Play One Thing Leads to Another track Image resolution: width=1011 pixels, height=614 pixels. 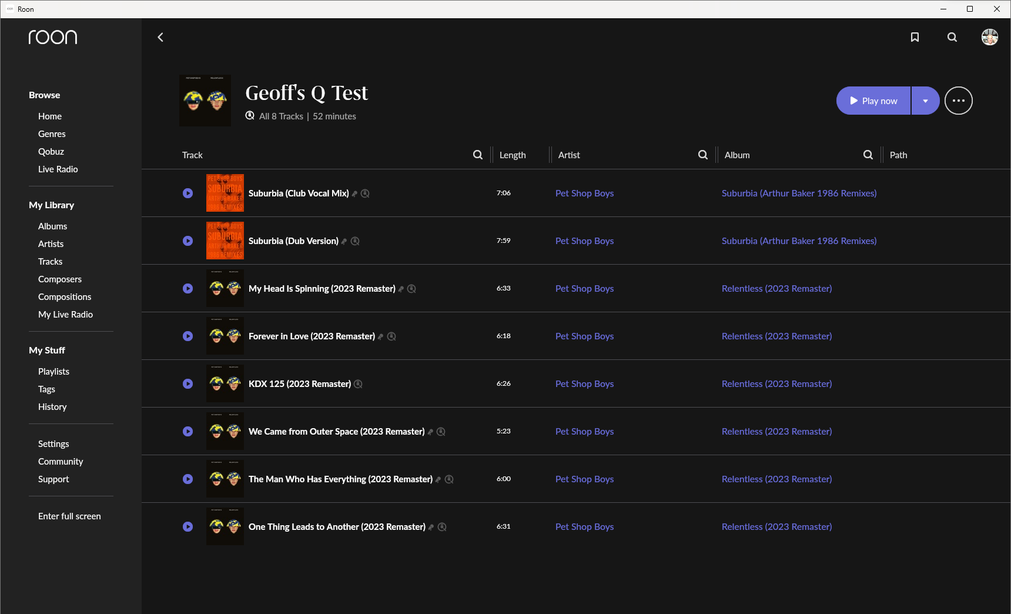188,526
